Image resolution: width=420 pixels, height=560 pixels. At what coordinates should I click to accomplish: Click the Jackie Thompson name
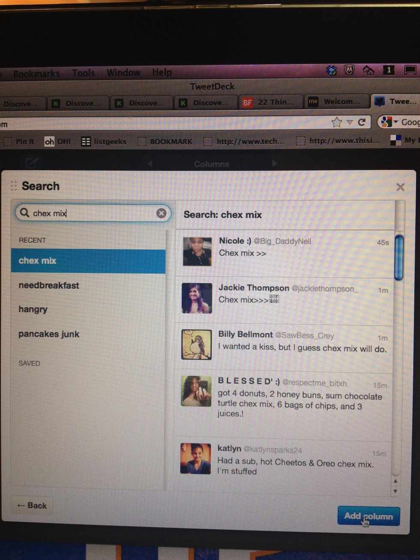pos(254,288)
